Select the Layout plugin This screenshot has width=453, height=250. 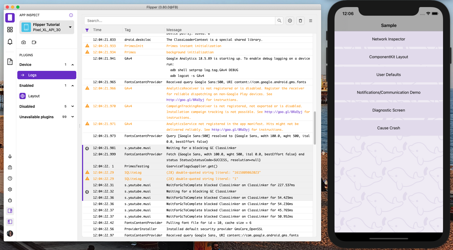[x=47, y=96]
